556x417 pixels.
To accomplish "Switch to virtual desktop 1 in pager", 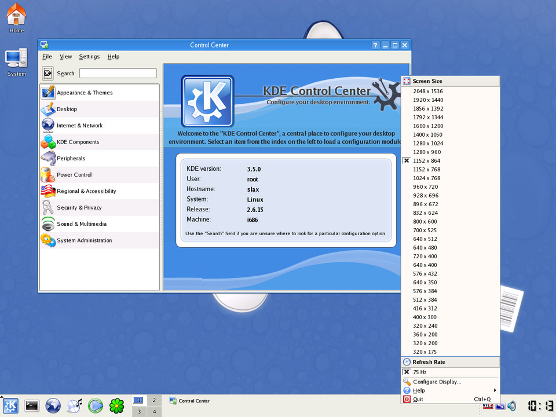I will coord(139,400).
